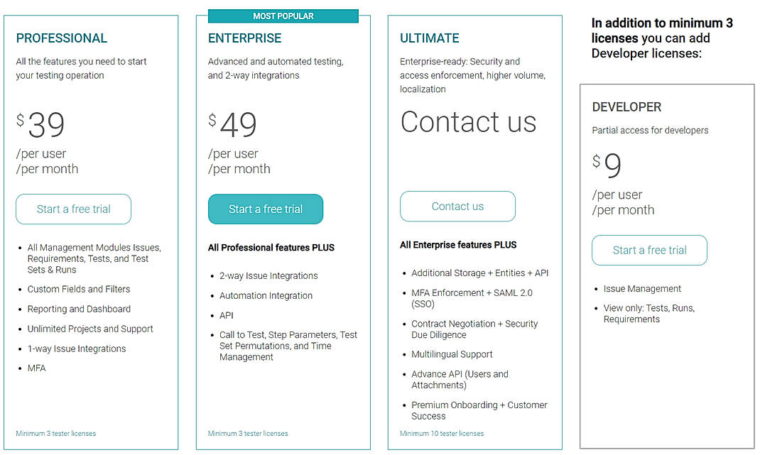The image size is (760, 455).
Task: Select the $39 price on Professional card
Action: pyautogui.click(x=40, y=126)
